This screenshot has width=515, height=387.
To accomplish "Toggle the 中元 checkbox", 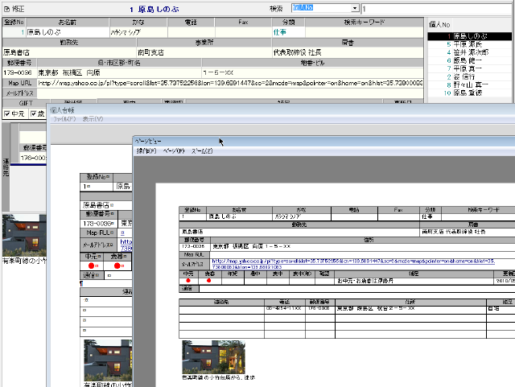I will click(7, 114).
